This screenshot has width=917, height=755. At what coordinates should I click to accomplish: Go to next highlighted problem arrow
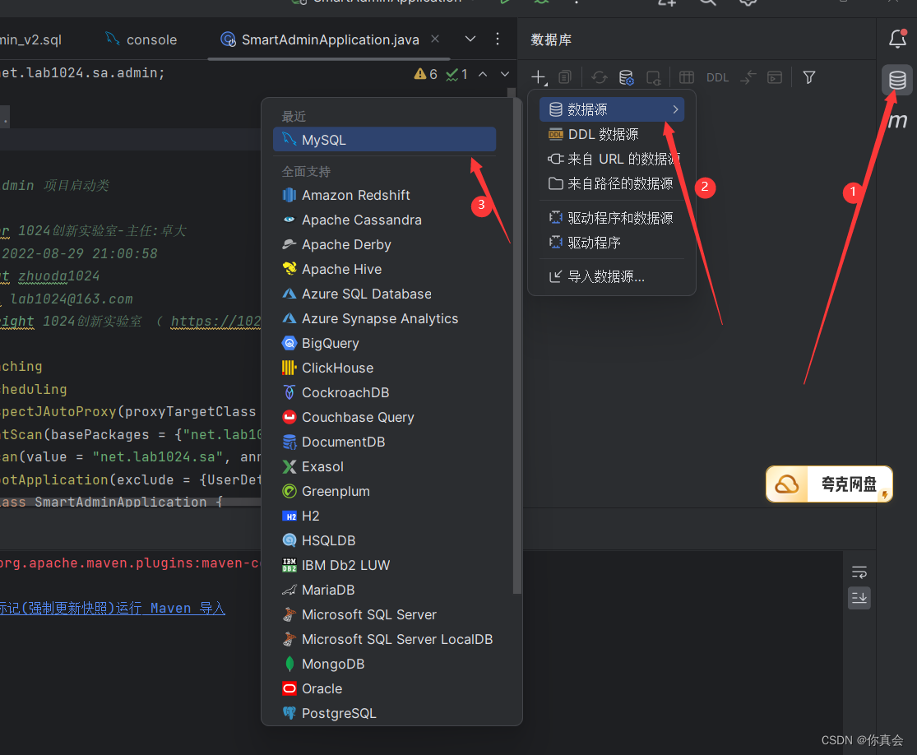[505, 74]
